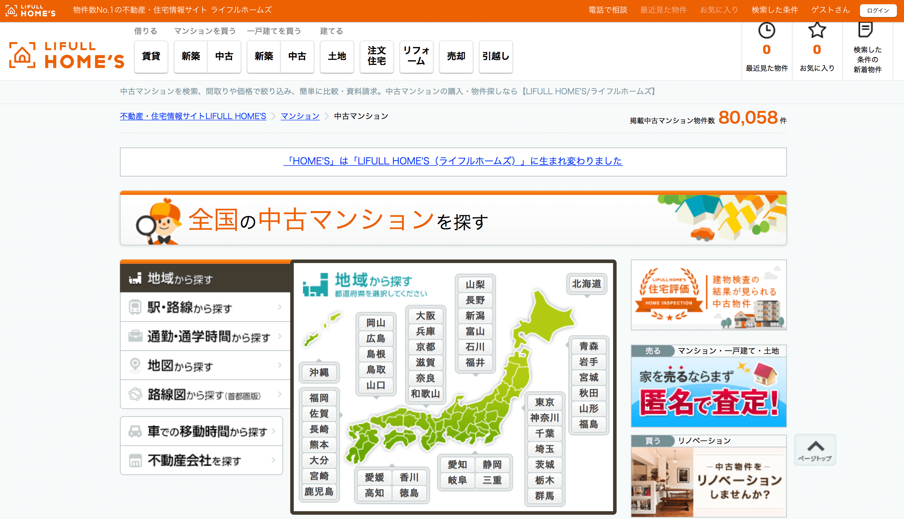Screen dimensions: 904x519
Task: Open 賃貸 navigation button
Action: point(151,56)
